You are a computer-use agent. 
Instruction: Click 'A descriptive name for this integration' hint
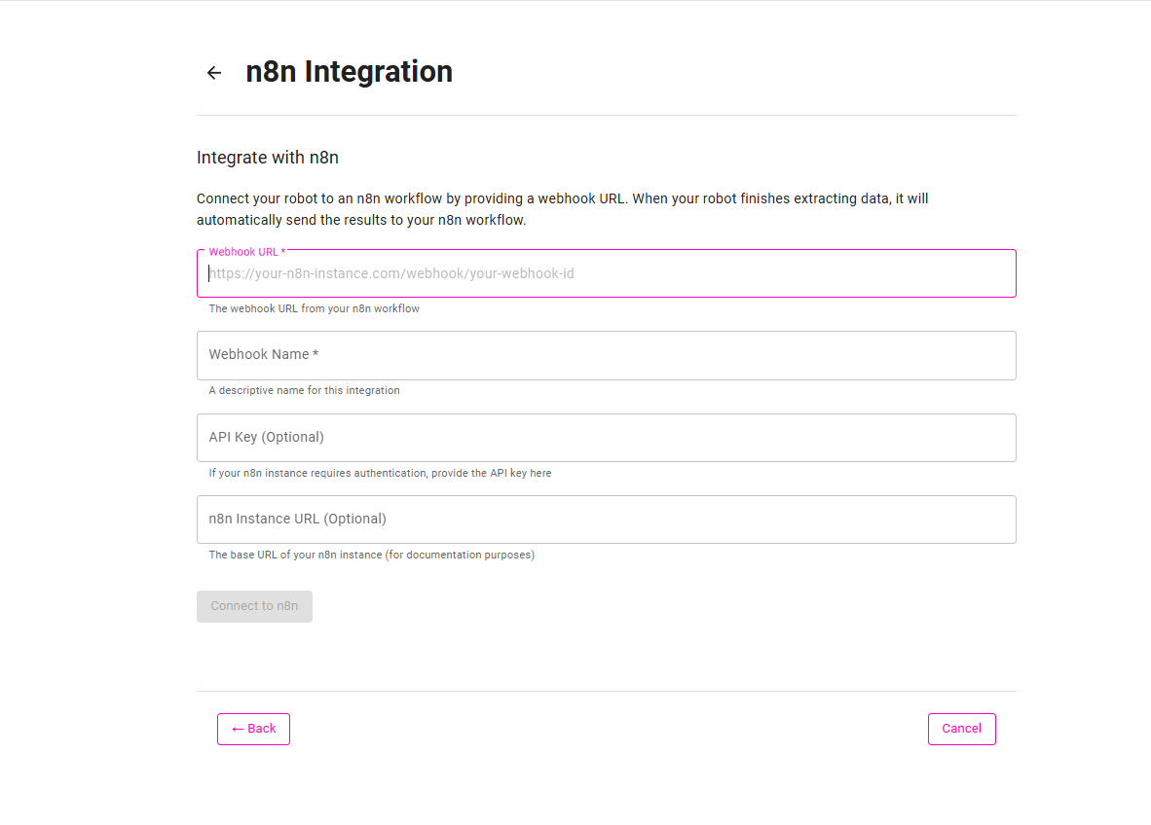point(304,391)
